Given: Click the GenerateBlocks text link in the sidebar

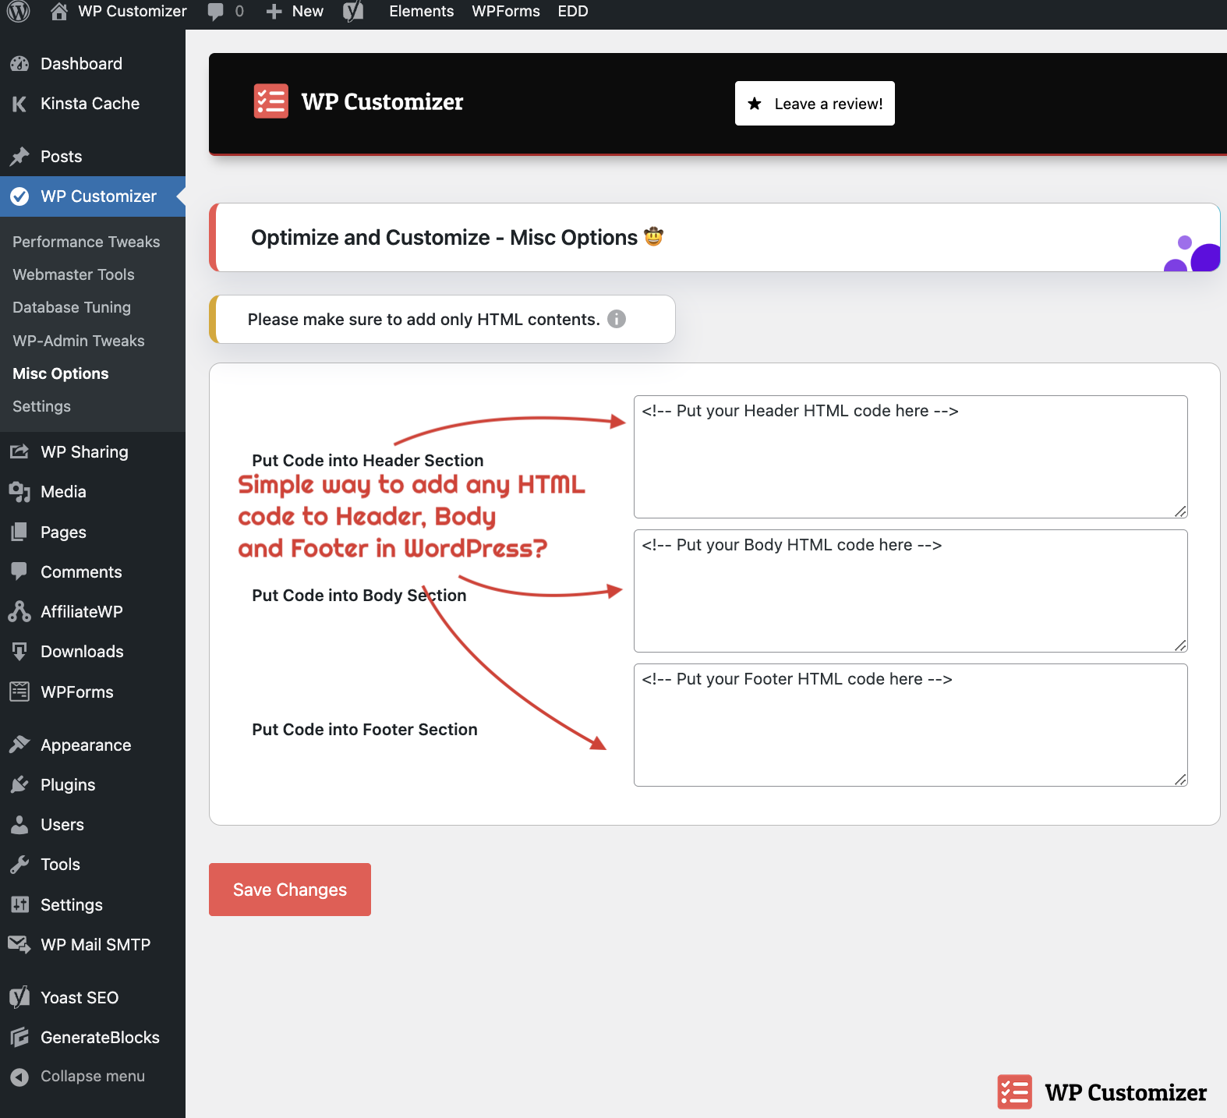Looking at the screenshot, I should (100, 1038).
